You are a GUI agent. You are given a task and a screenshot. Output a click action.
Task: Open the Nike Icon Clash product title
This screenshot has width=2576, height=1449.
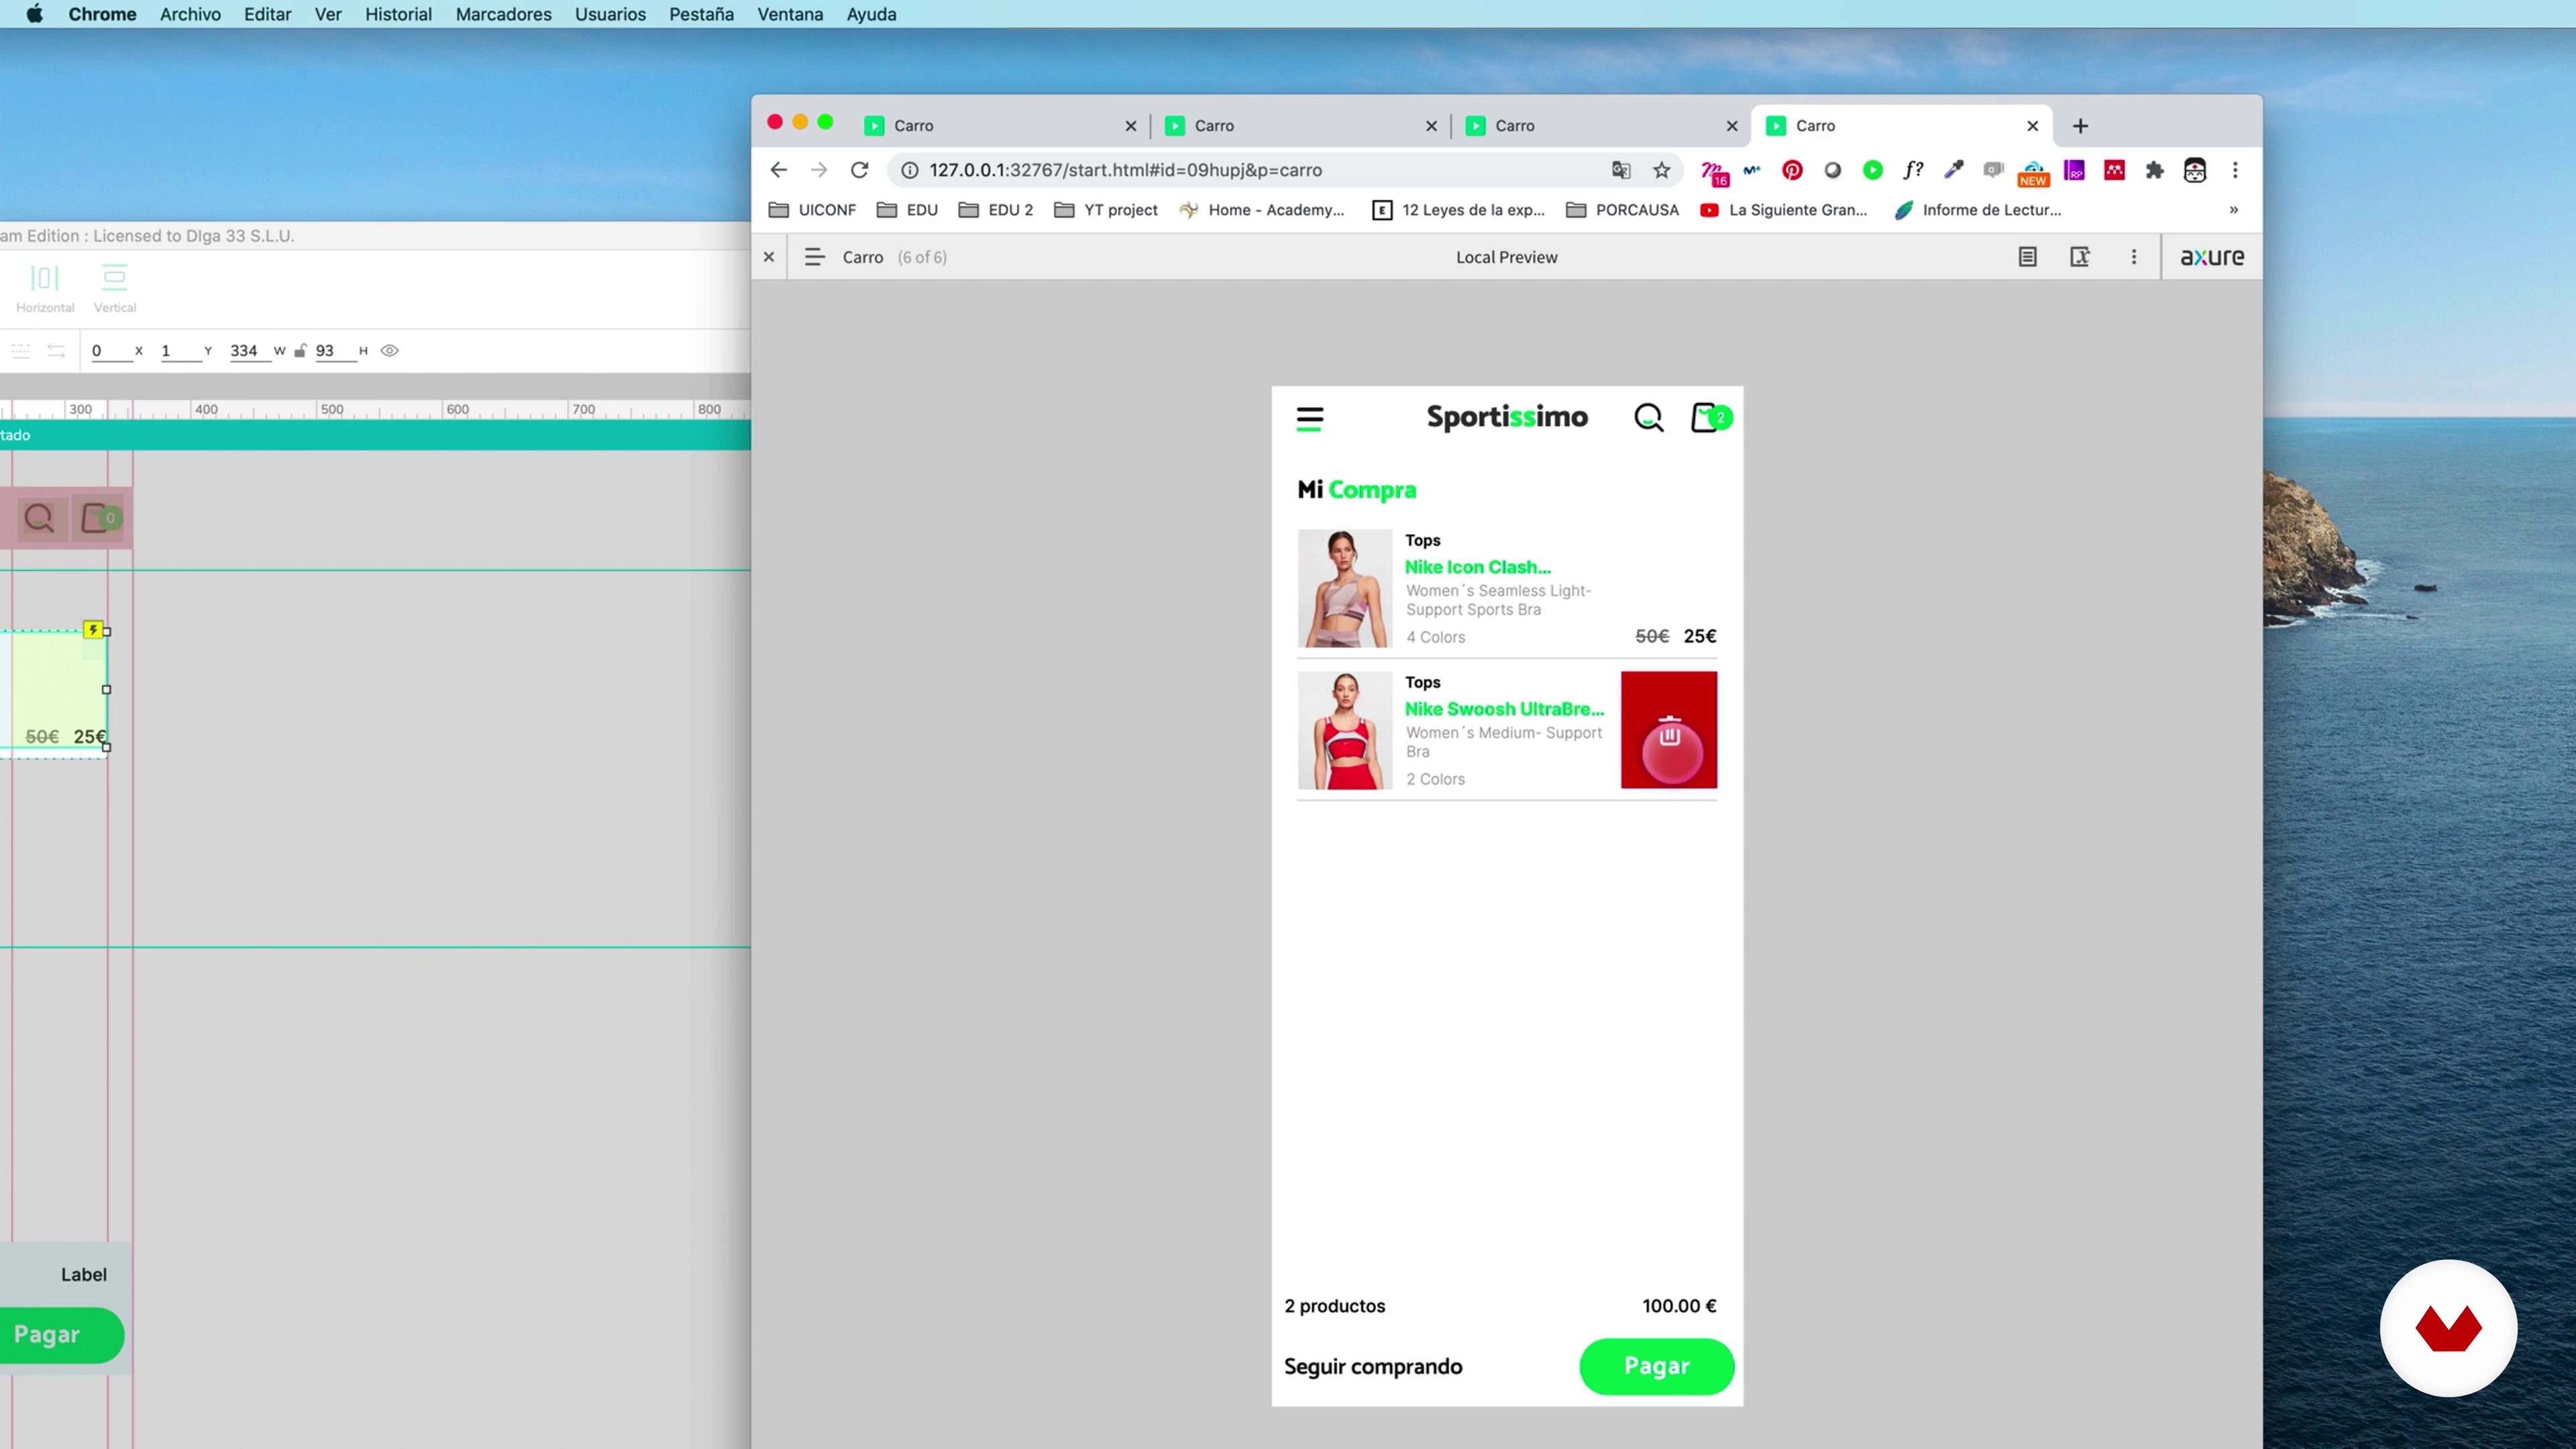pyautogui.click(x=1478, y=567)
